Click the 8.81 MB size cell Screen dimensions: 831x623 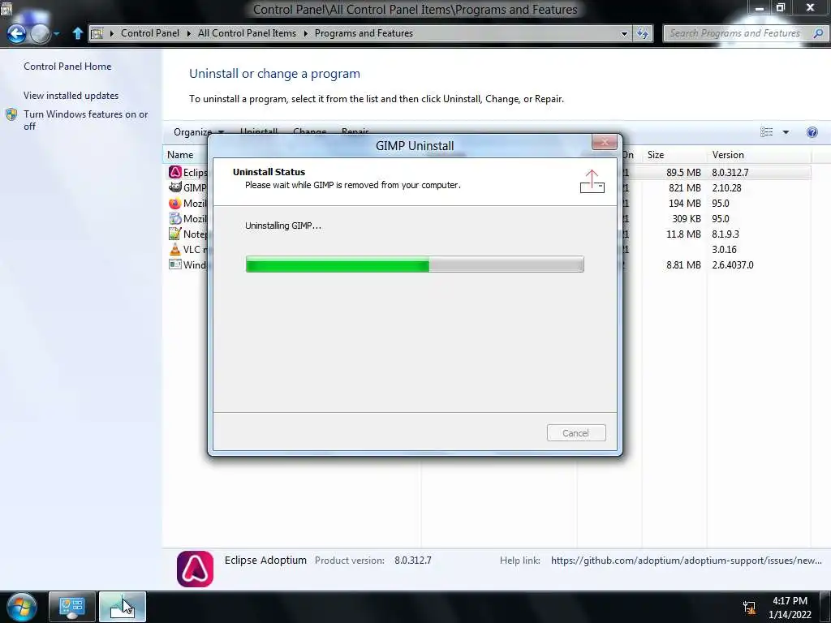point(683,265)
